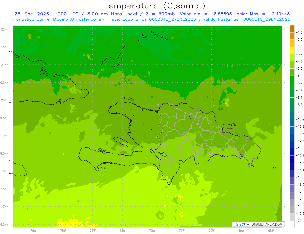The width and height of the screenshot is (304, 234).
Task: Click the "74W" longitude label
Action: pyautogui.click(x=92, y=230)
